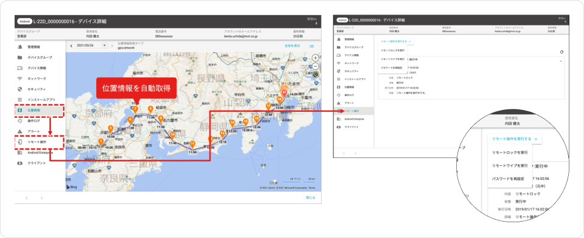Select リモート操作 tab in remote operation window
Screen dimensions: 584x238
pos(353,111)
